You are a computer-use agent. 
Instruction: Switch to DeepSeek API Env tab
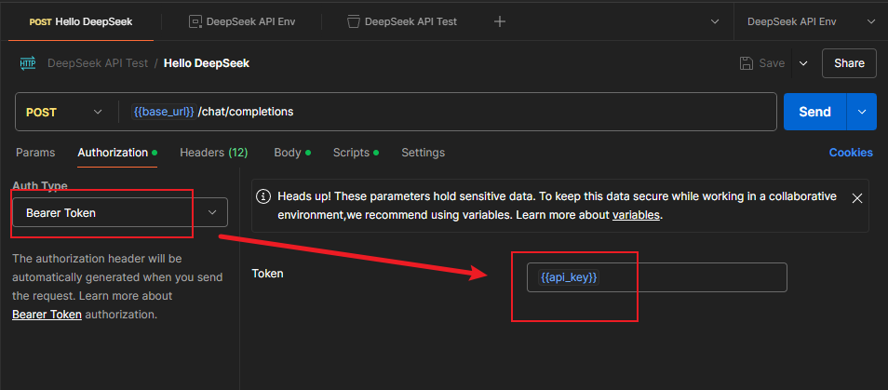click(x=242, y=21)
